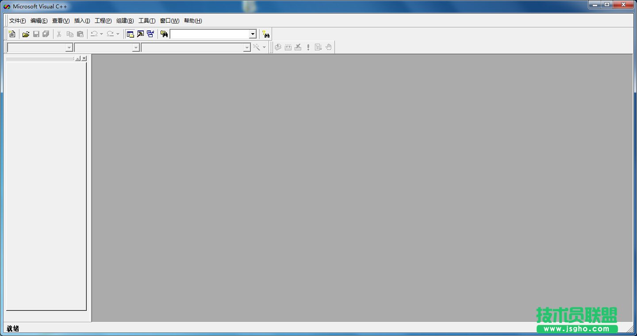637x336 pixels.
Task: Toggle the Workspace window button
Action: click(130, 34)
